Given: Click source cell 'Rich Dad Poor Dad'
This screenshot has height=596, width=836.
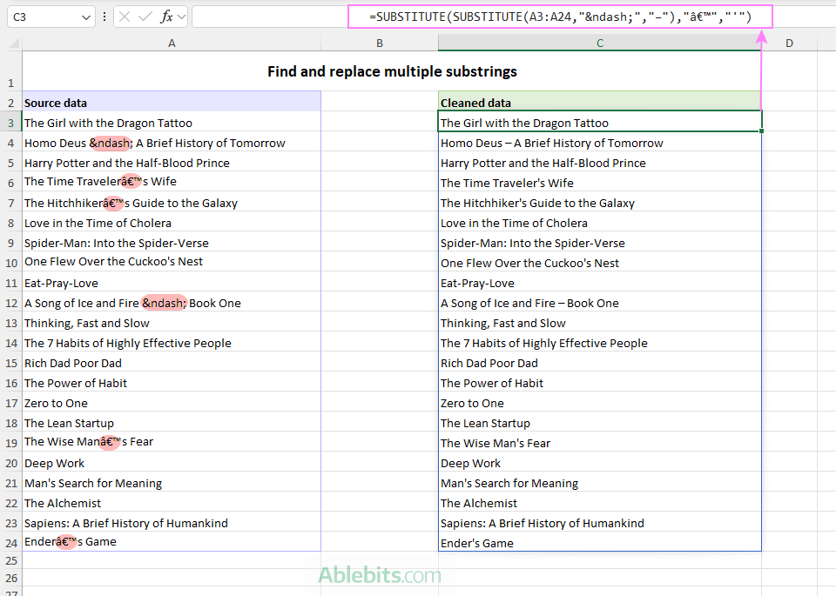Looking at the screenshot, I should 172,362.
